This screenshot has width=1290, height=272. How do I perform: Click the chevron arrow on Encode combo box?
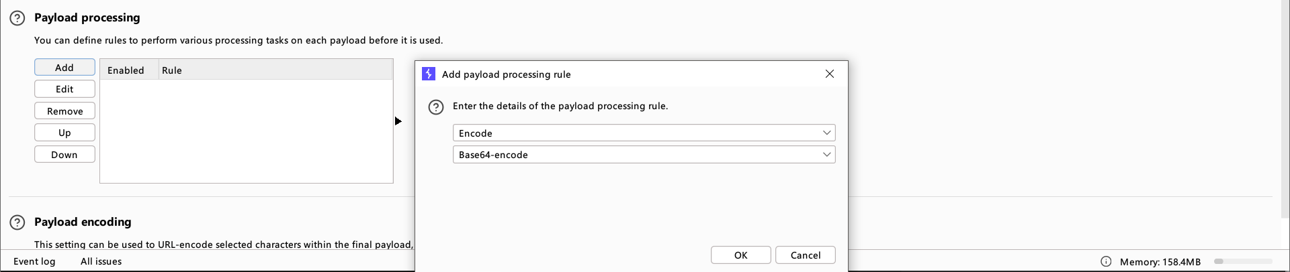[826, 133]
